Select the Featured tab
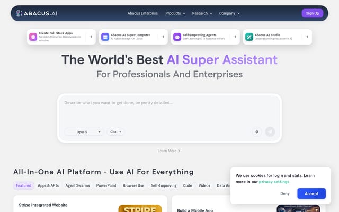Image resolution: width=339 pixels, height=212 pixels. pyautogui.click(x=23, y=185)
